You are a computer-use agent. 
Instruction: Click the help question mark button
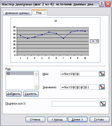tap(101, 4)
